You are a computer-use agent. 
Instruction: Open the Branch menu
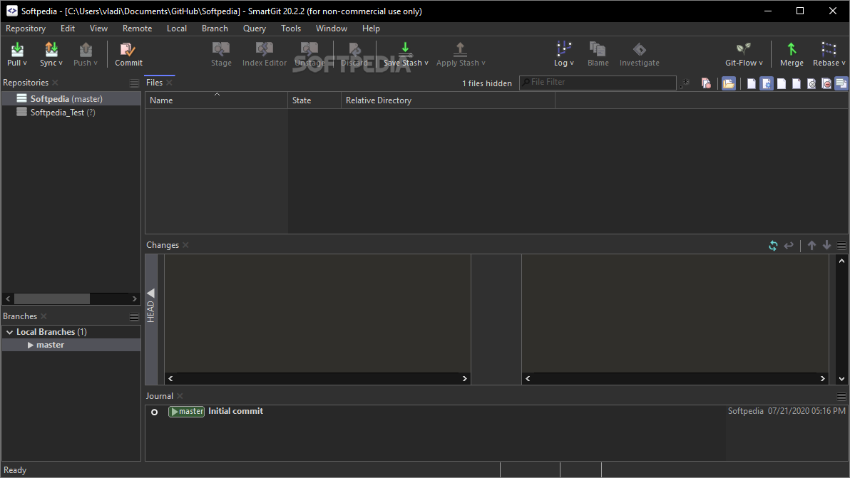tap(215, 28)
